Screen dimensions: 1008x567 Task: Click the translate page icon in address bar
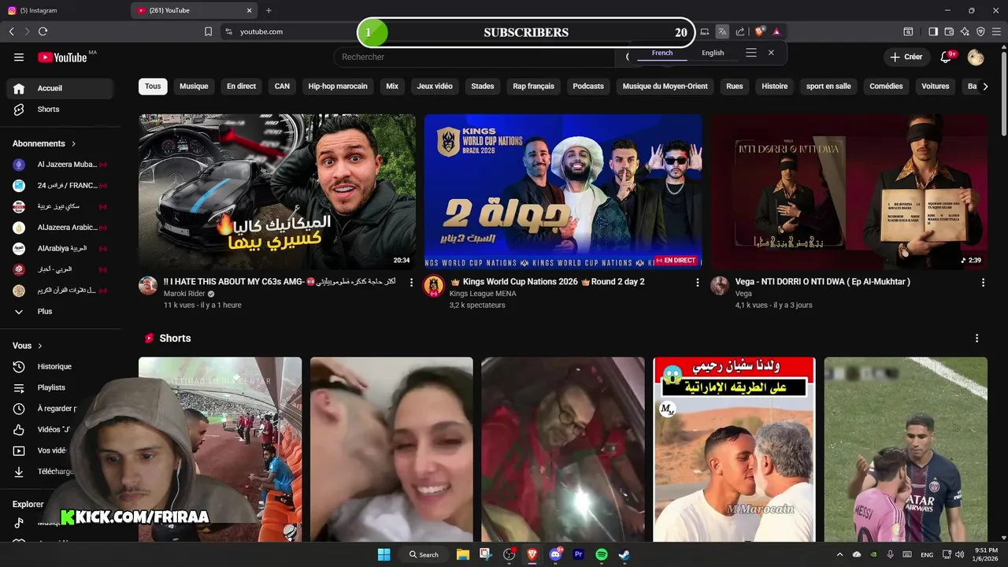pyautogui.click(x=722, y=31)
